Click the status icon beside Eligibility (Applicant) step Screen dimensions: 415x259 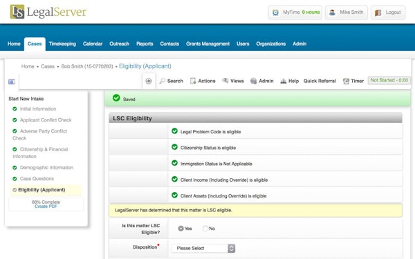coord(15,190)
